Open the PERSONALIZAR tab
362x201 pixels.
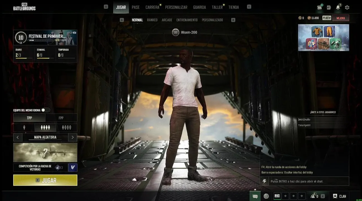(x=176, y=7)
